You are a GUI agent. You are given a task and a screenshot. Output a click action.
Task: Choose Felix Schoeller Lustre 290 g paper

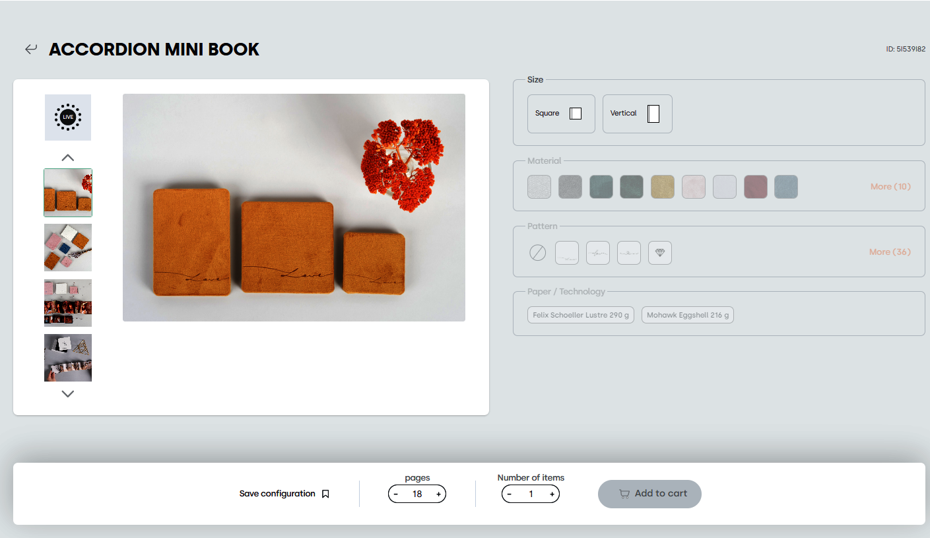[x=581, y=315]
